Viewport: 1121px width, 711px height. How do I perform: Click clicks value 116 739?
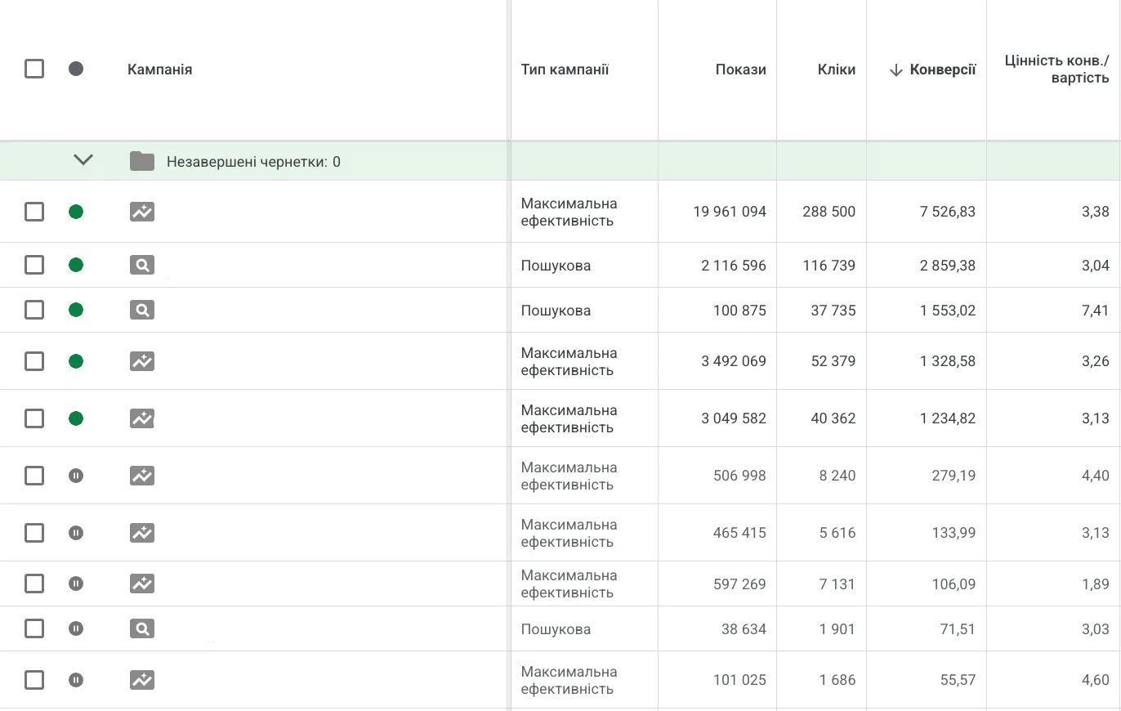pyautogui.click(x=829, y=266)
